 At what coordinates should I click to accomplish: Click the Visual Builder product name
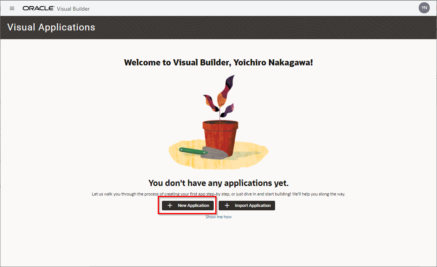click(x=73, y=9)
